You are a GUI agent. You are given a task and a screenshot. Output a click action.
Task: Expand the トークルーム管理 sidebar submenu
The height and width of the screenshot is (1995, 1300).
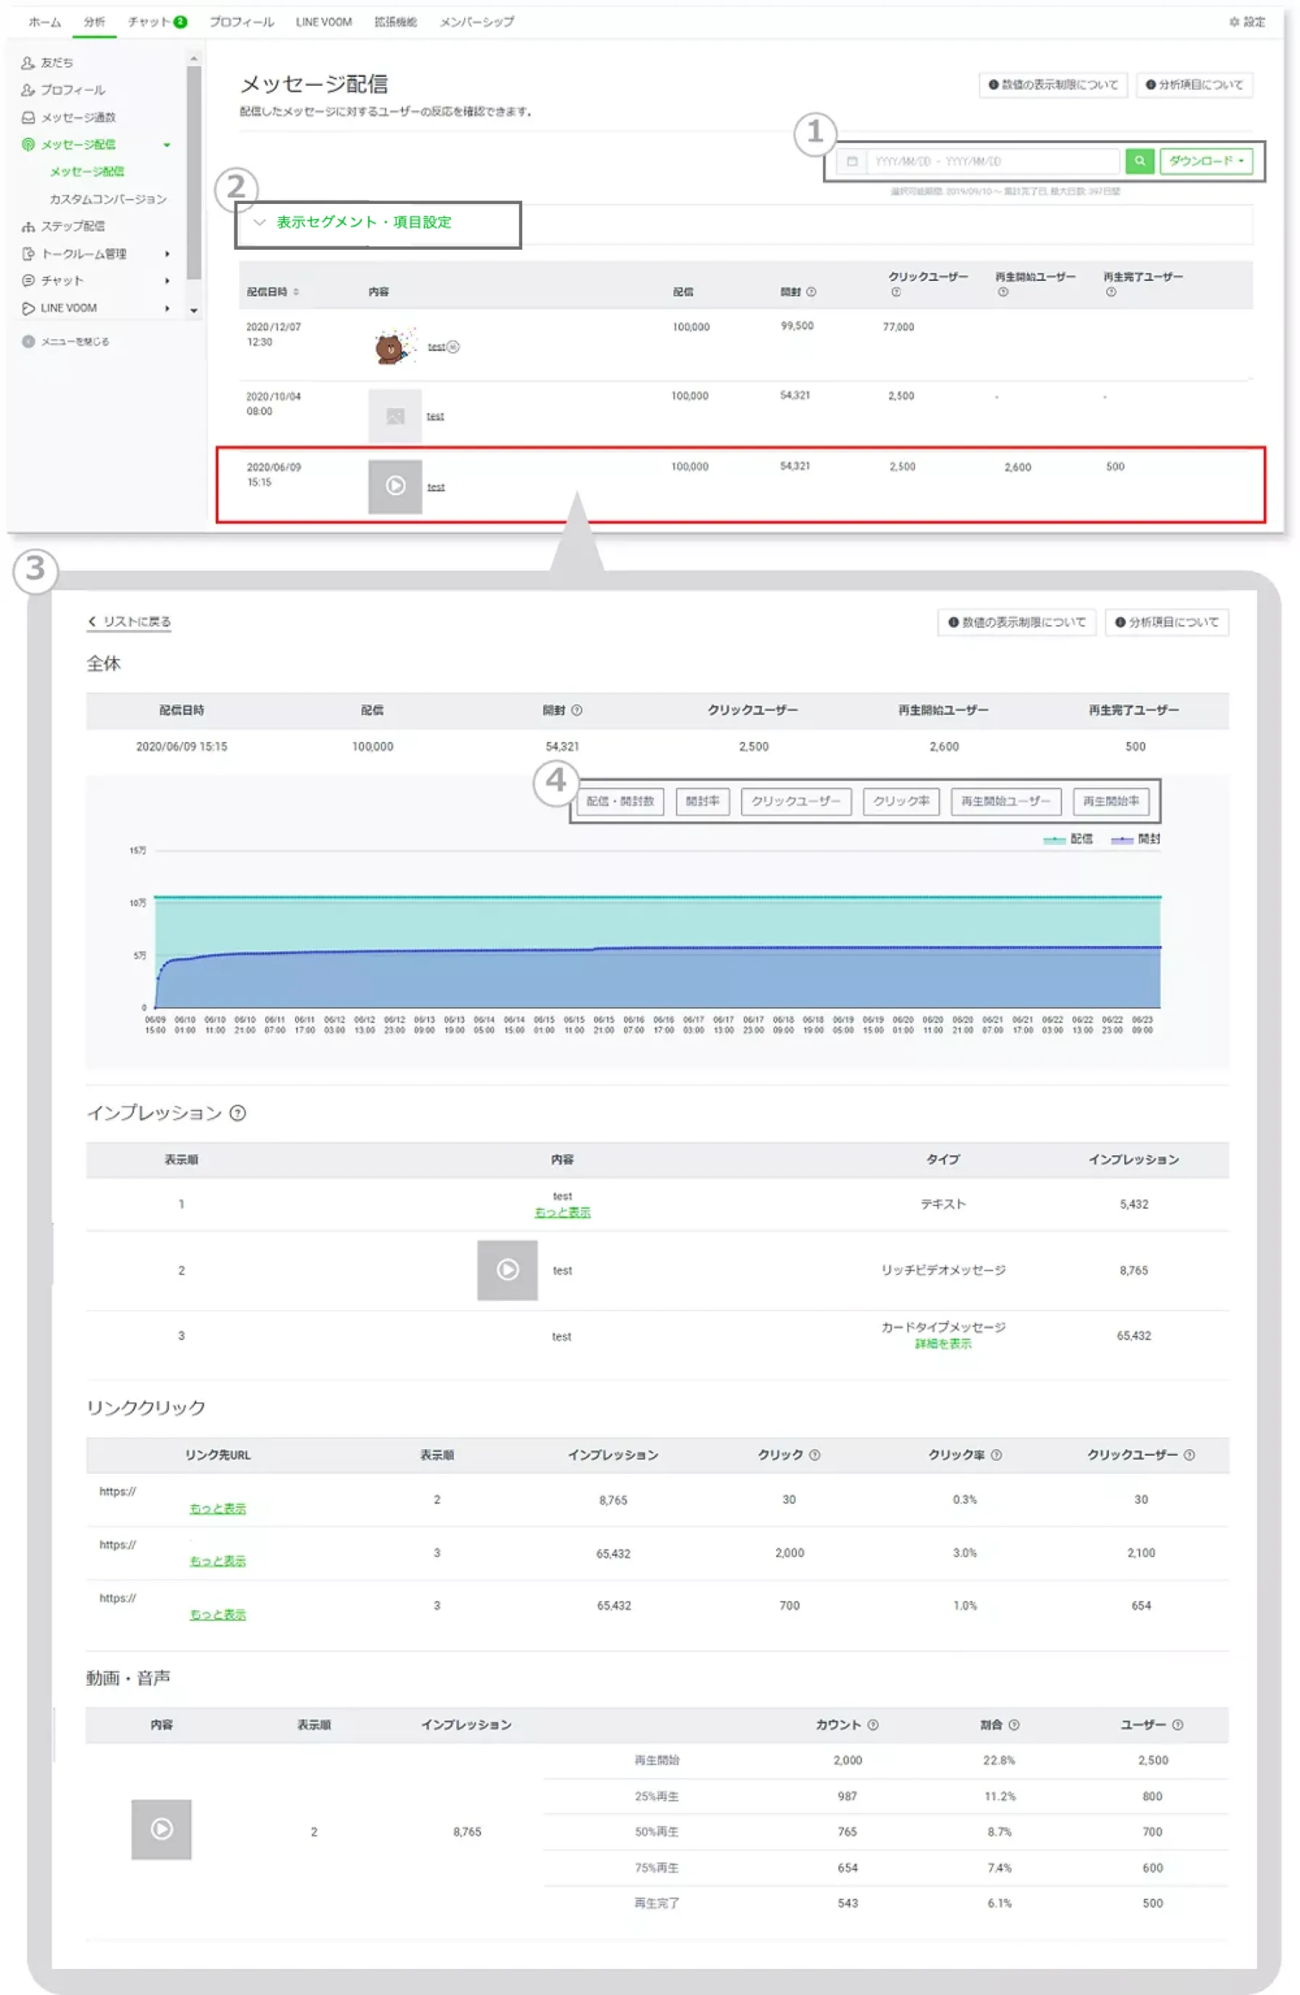tap(167, 254)
